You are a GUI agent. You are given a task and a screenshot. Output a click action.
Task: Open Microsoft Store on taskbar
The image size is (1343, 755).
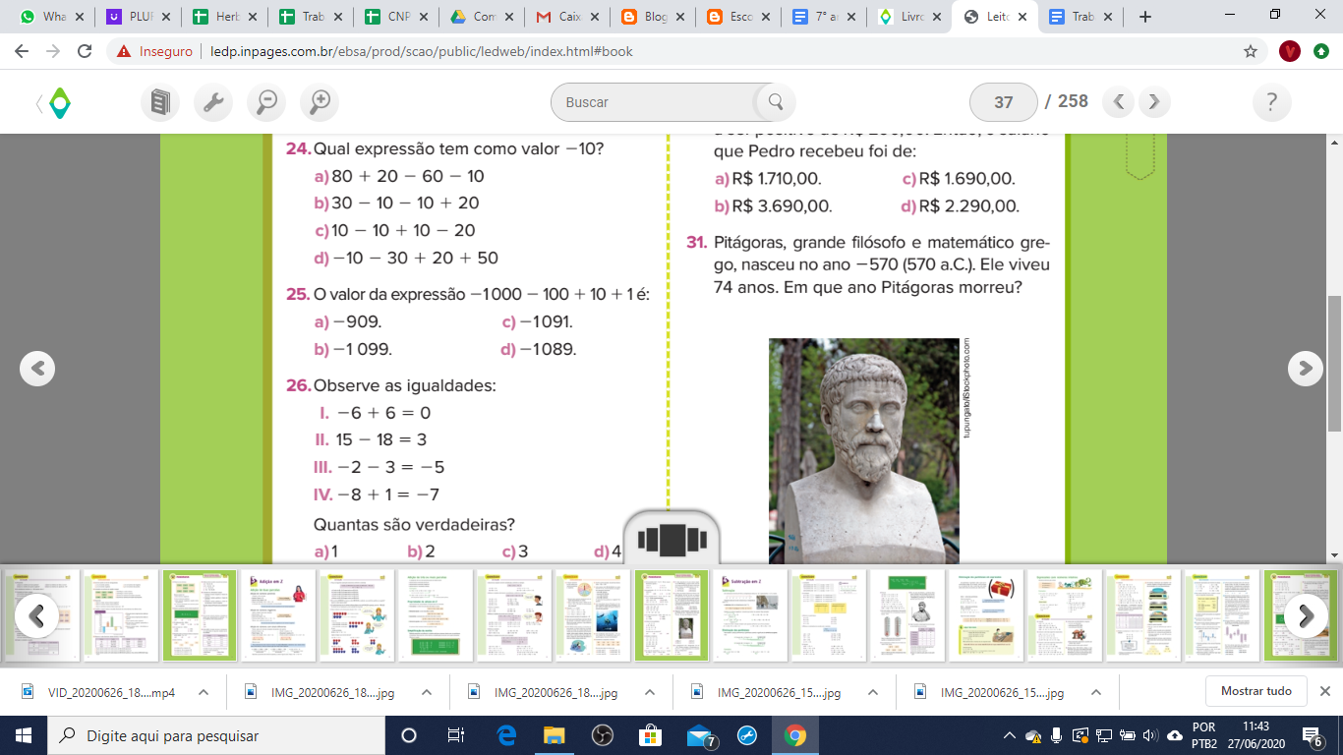(x=651, y=735)
